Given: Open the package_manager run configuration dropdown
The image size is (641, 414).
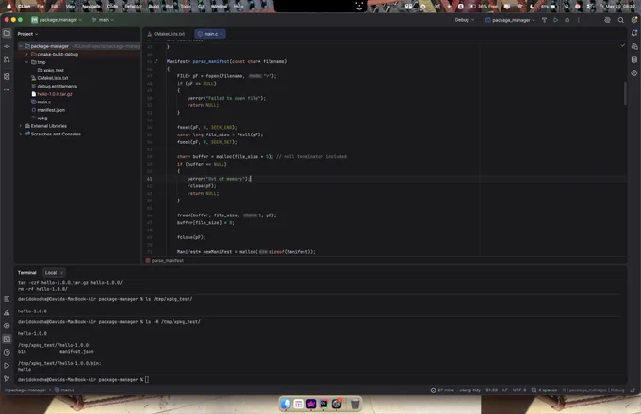Looking at the screenshot, I should [510, 20].
